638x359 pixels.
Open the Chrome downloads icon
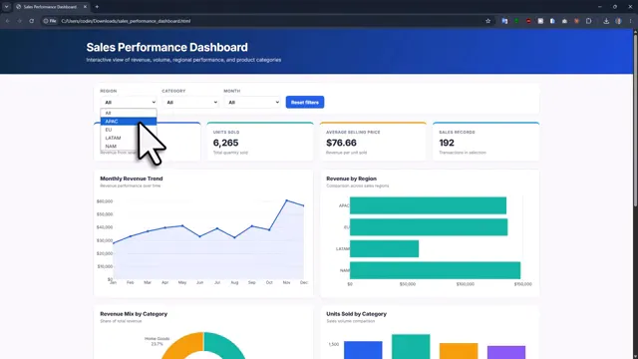[x=606, y=21]
